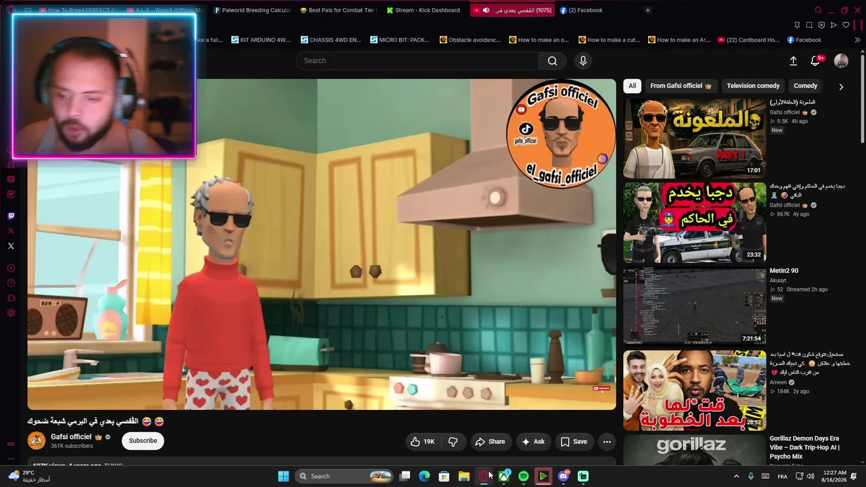Open the YouTube account avatar menu
866x487 pixels.
(x=841, y=61)
